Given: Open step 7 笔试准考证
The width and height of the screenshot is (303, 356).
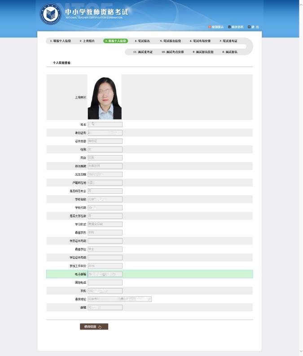Looking at the screenshot, I should [x=228, y=41].
